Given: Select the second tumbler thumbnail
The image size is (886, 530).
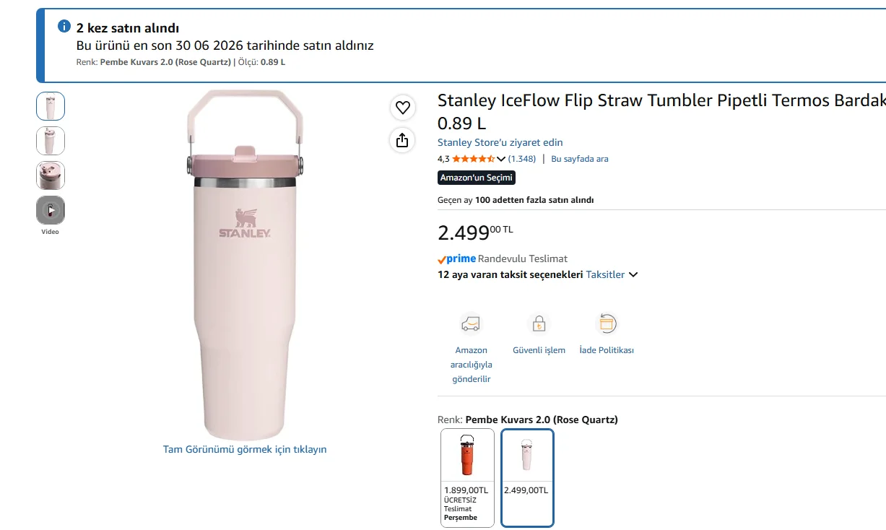Looking at the screenshot, I should point(51,141).
